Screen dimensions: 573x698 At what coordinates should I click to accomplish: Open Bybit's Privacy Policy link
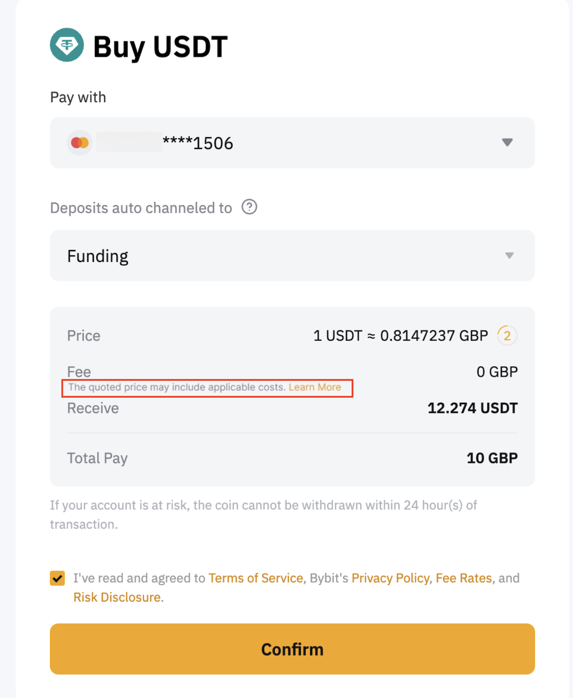pos(390,578)
